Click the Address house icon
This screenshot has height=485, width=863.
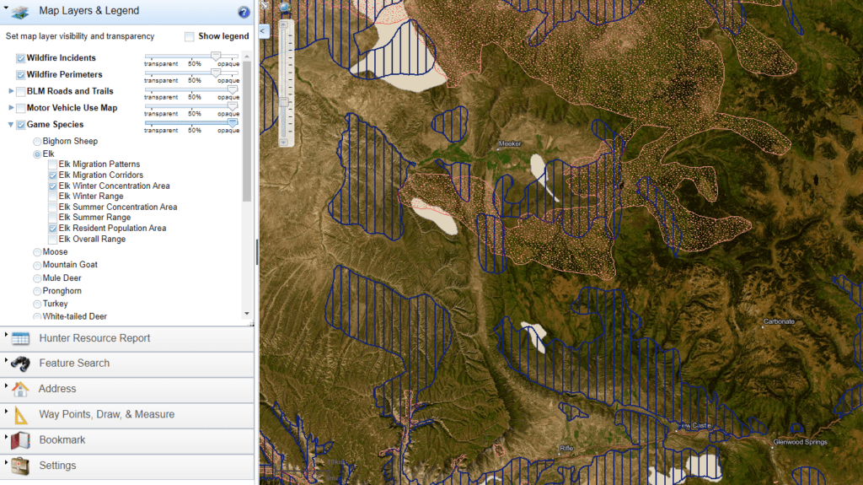(20, 389)
